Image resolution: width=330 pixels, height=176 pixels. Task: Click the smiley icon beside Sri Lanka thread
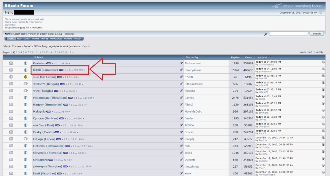tap(25, 77)
